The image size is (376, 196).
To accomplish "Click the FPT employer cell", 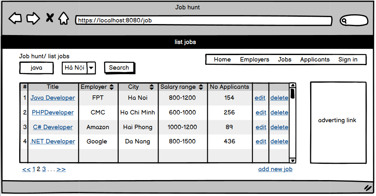I will (x=98, y=98).
